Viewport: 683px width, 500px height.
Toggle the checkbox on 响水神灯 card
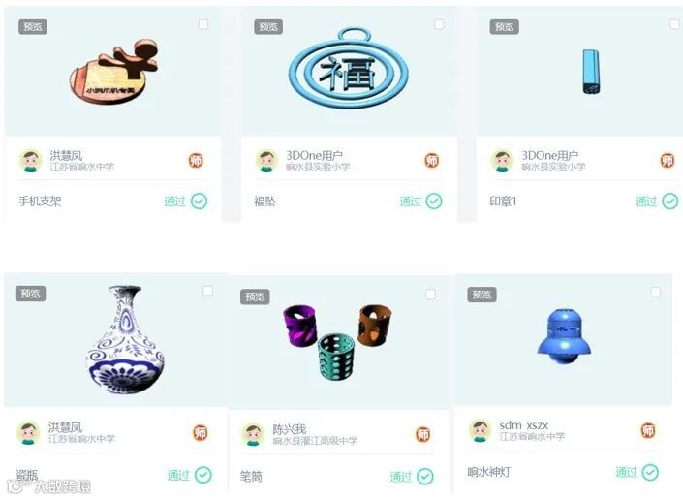656,292
